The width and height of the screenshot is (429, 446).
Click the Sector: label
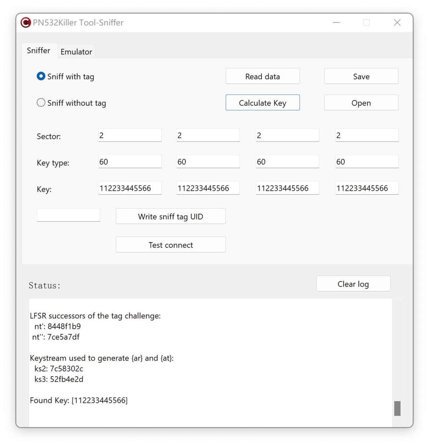click(49, 136)
